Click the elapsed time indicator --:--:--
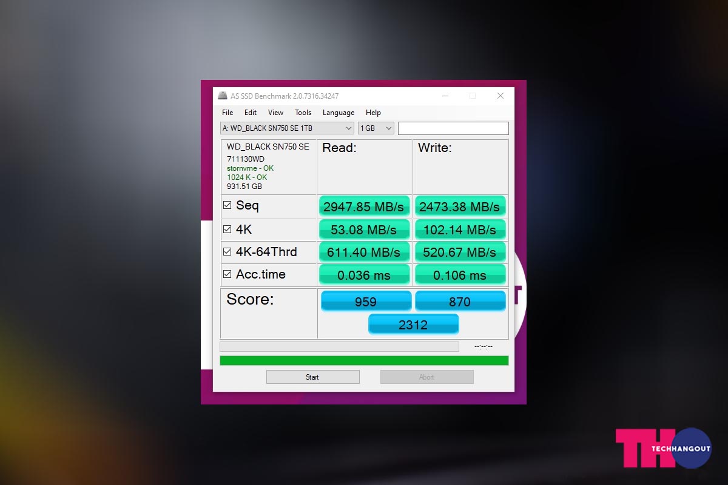728x485 pixels. click(x=484, y=347)
